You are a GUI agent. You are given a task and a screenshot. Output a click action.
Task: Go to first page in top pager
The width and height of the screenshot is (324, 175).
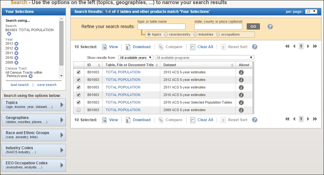pyautogui.click(x=287, y=46)
